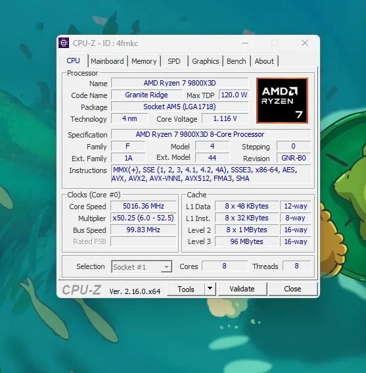
Task: Expand the Socket #1 selection combo box
Action: [x=142, y=266]
